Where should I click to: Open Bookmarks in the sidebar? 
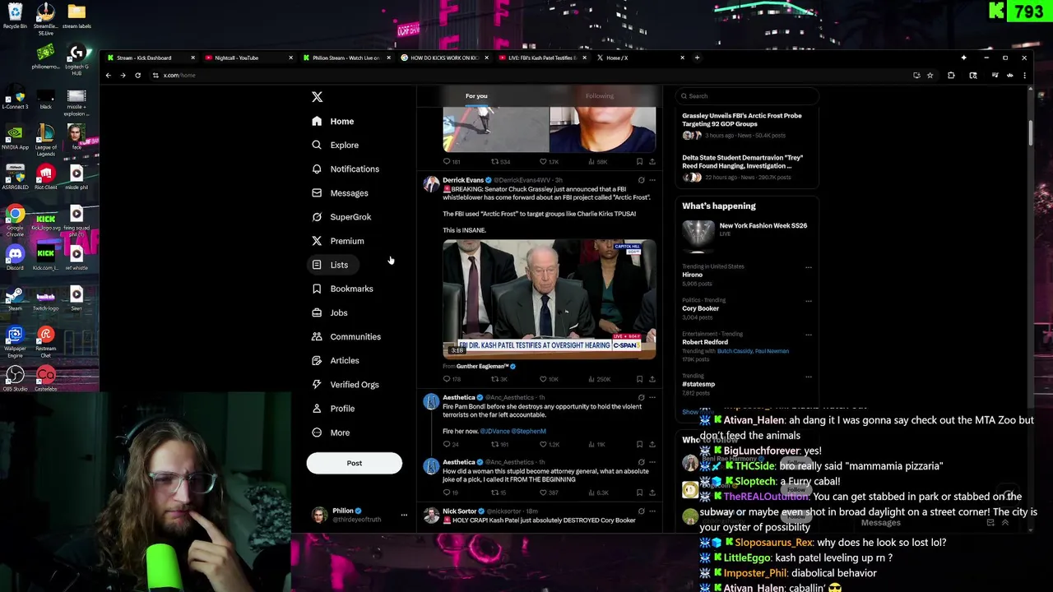coord(342,289)
